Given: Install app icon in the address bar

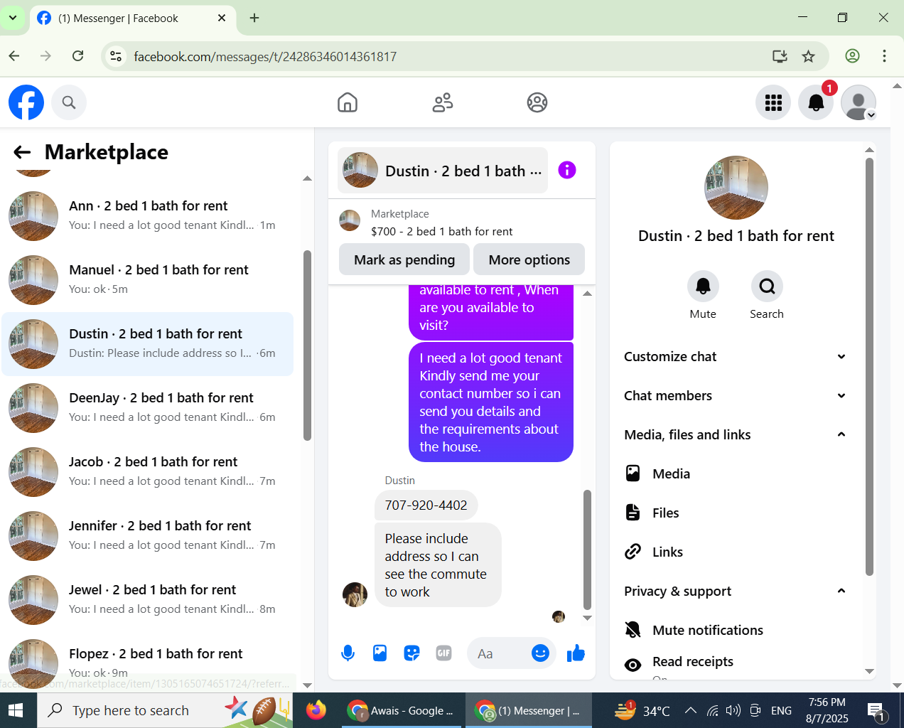Looking at the screenshot, I should point(780,56).
